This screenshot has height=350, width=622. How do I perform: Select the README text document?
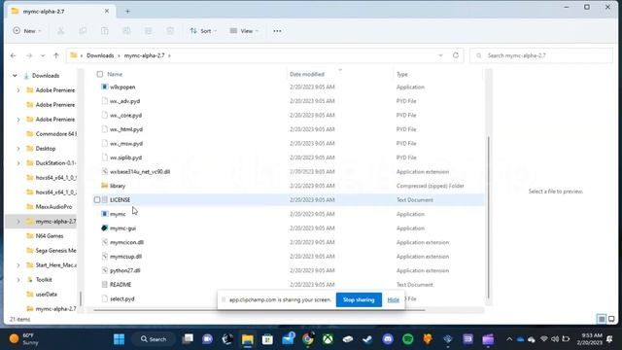coord(121,285)
